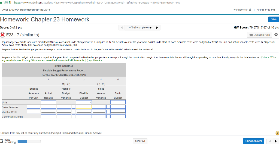Click '4/4/18 9:43 PM' timestamp

tap(266, 10)
